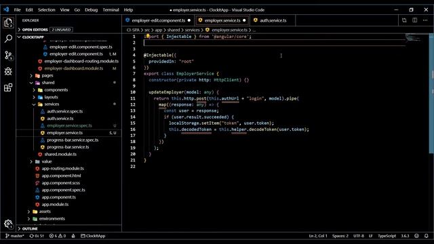Open app.module.ts file
This screenshot has width=434, height=244.
pos(55,205)
